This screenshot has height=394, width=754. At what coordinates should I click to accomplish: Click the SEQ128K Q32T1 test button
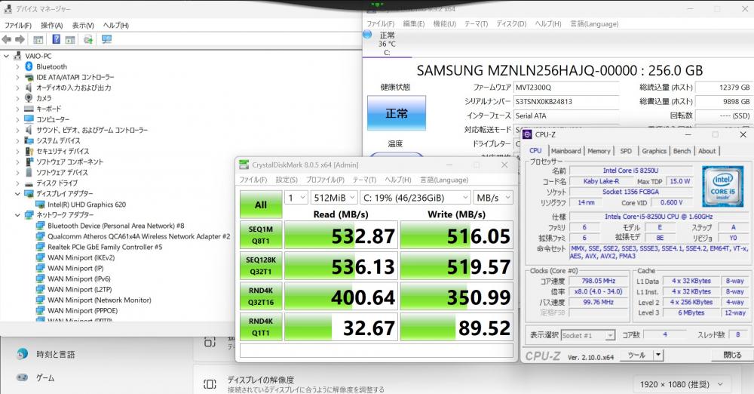coord(261,266)
